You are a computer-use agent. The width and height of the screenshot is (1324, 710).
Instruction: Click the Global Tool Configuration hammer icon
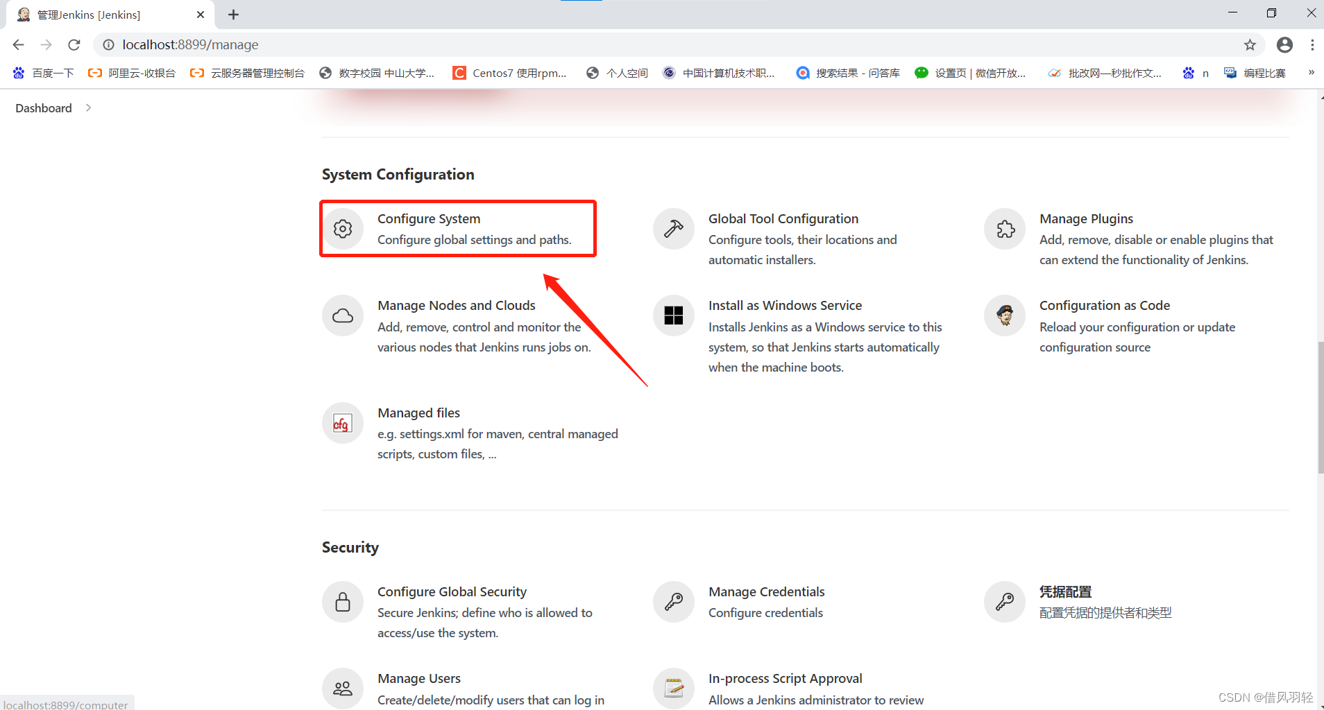674,229
